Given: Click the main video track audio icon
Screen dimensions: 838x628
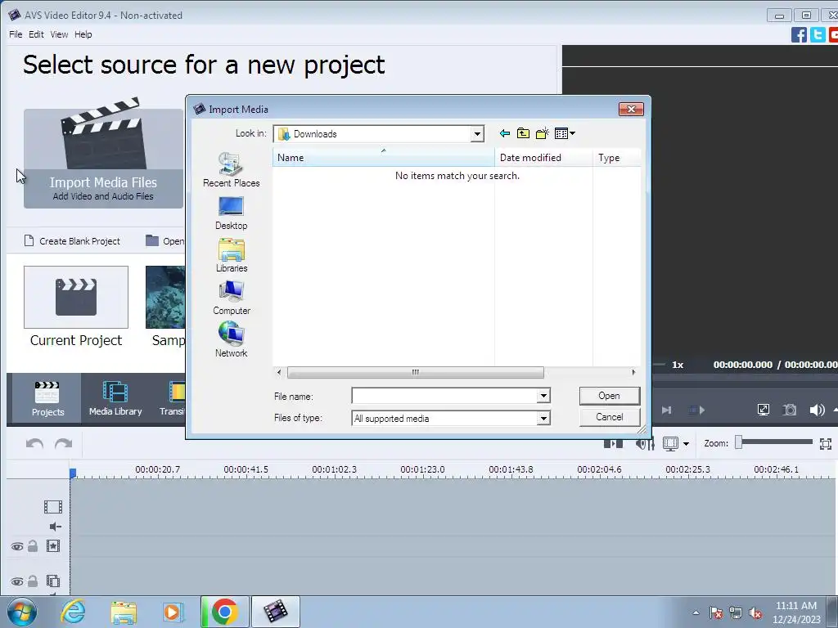Looking at the screenshot, I should (x=55, y=527).
